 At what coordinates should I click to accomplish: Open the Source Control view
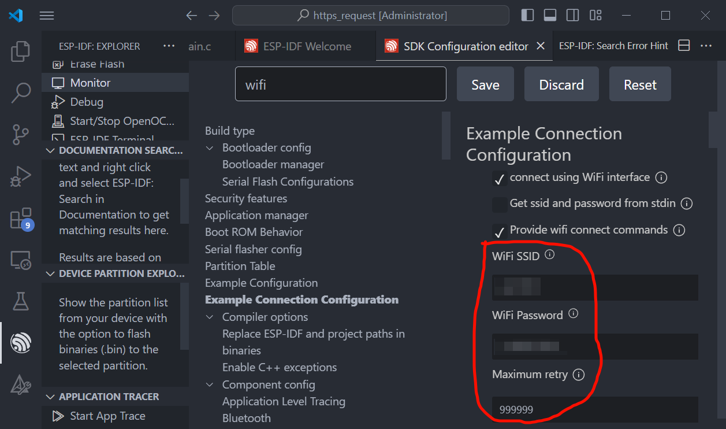click(21, 134)
